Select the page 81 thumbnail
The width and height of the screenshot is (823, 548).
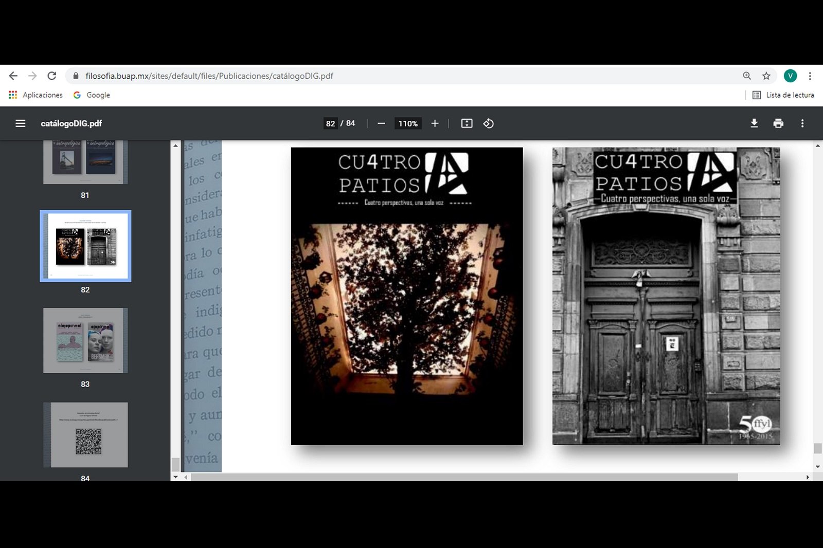pyautogui.click(x=85, y=162)
